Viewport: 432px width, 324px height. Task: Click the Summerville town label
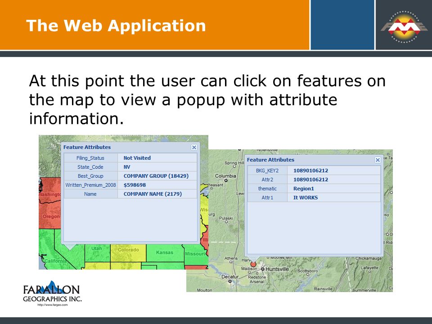tap(364, 290)
